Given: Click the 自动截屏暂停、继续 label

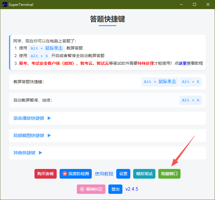Looking at the screenshot, I should coord(33,100).
